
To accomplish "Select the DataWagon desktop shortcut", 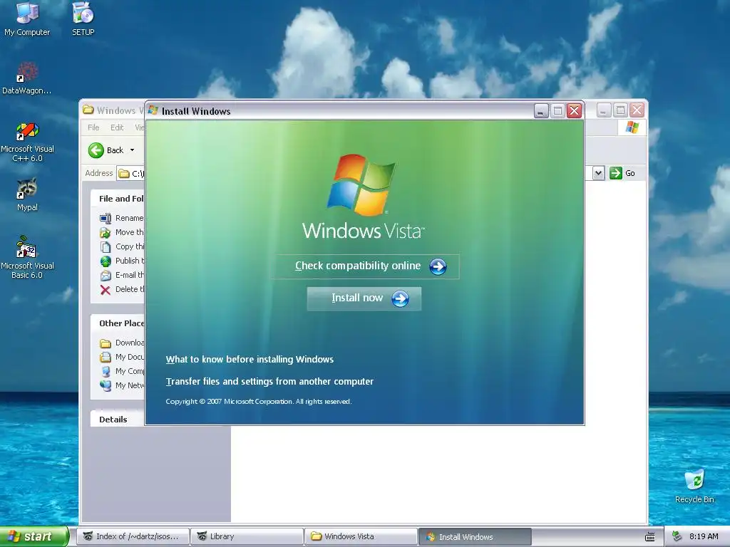I will coord(26,78).
